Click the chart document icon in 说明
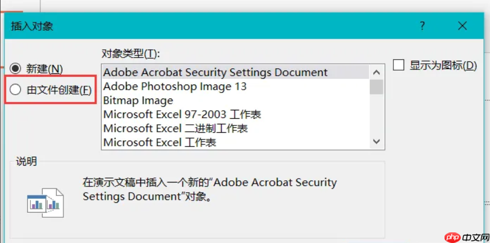The image size is (490, 243). [x=45, y=202]
